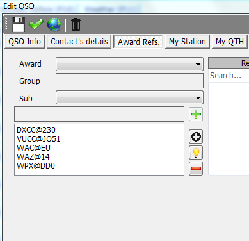This screenshot has width=249, height=241.
Task: Remove selected reference with red minus button
Action: pos(196,169)
